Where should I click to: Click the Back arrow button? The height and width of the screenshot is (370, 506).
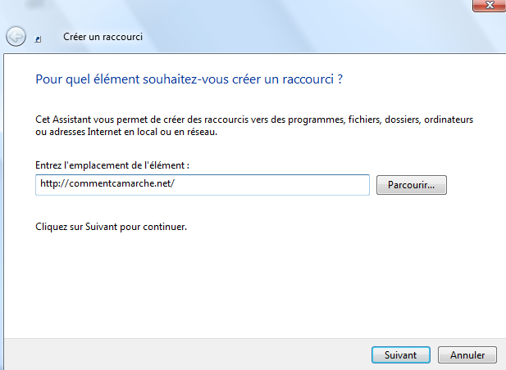15,37
